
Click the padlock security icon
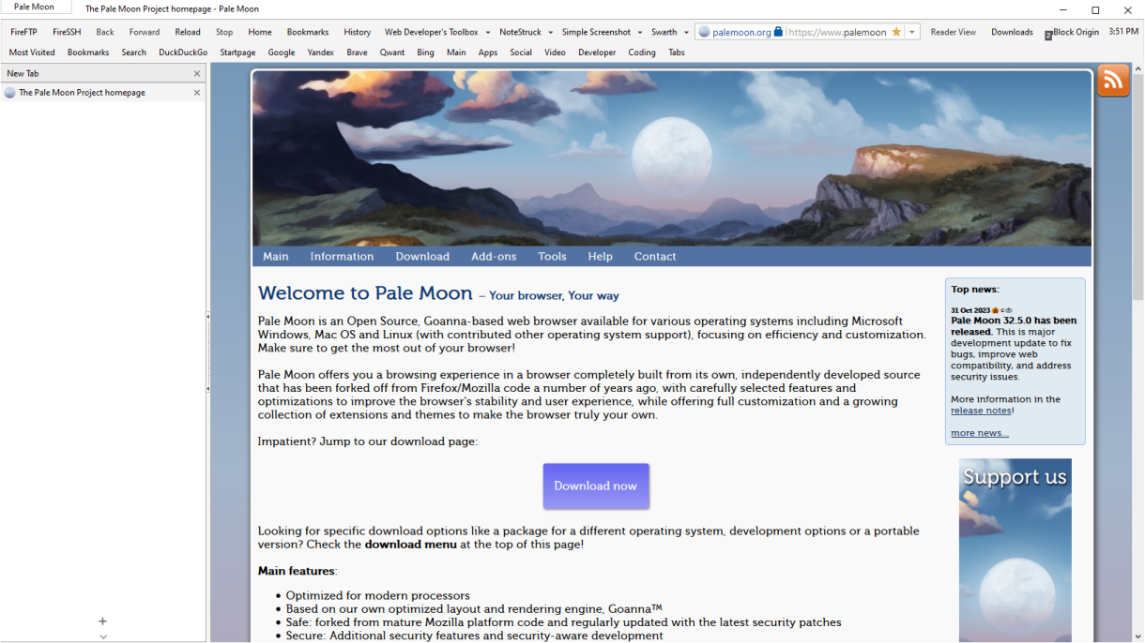point(778,32)
